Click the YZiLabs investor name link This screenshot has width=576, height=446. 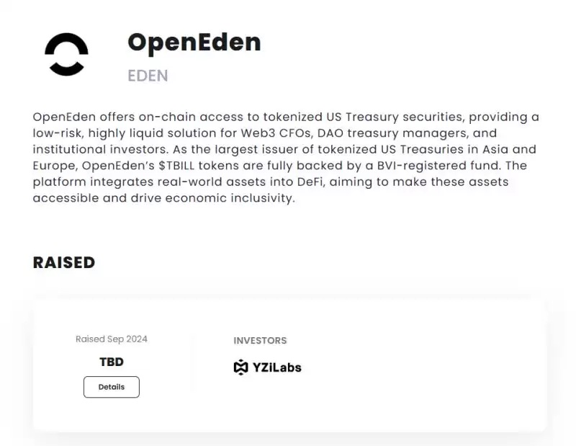(278, 367)
